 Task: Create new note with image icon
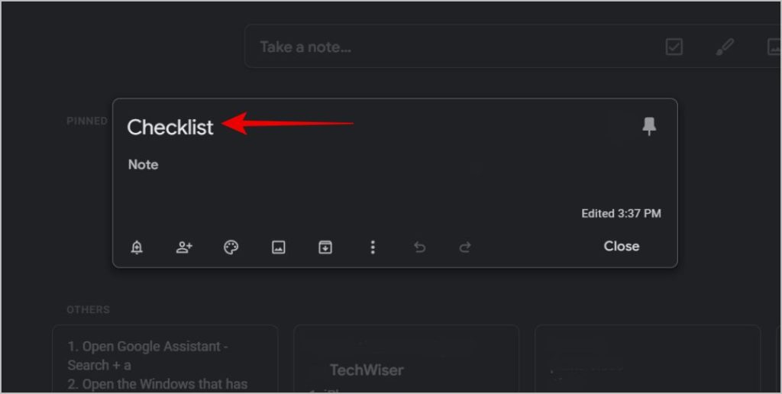[x=773, y=47]
